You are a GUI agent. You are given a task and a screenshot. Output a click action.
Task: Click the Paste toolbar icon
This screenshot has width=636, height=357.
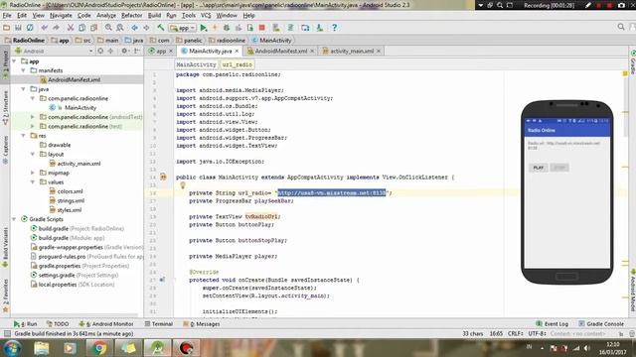[94, 28]
